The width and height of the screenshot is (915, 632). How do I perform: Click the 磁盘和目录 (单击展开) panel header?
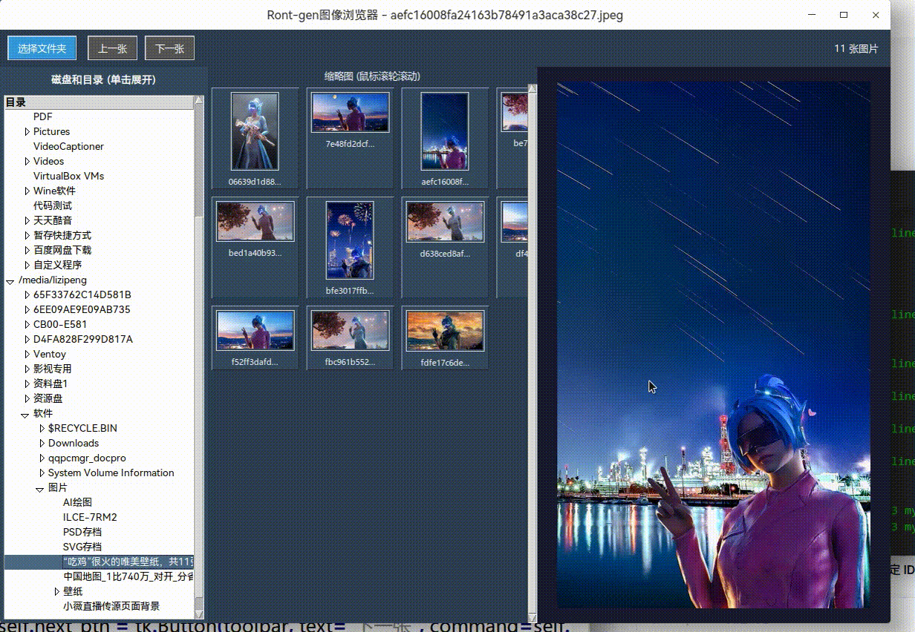click(103, 79)
